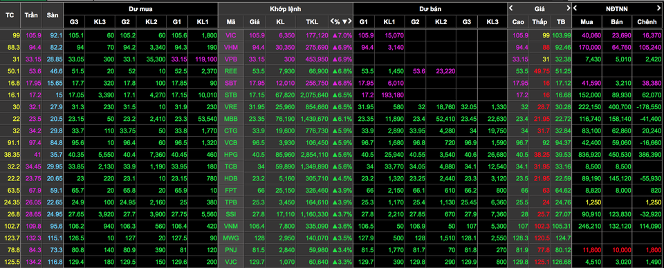Viewport: 664px width, 268px height.
Task: Select VIC stock code
Action: [x=231, y=35]
